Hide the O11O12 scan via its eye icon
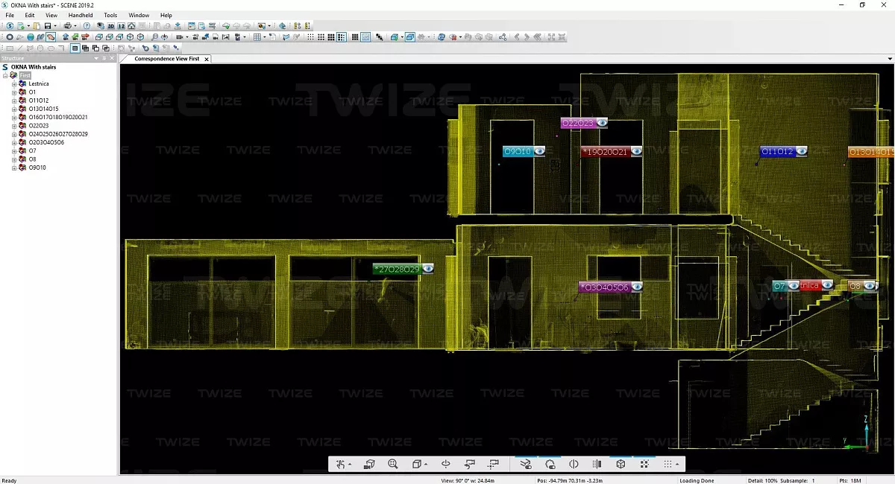895x484 pixels. click(x=801, y=151)
